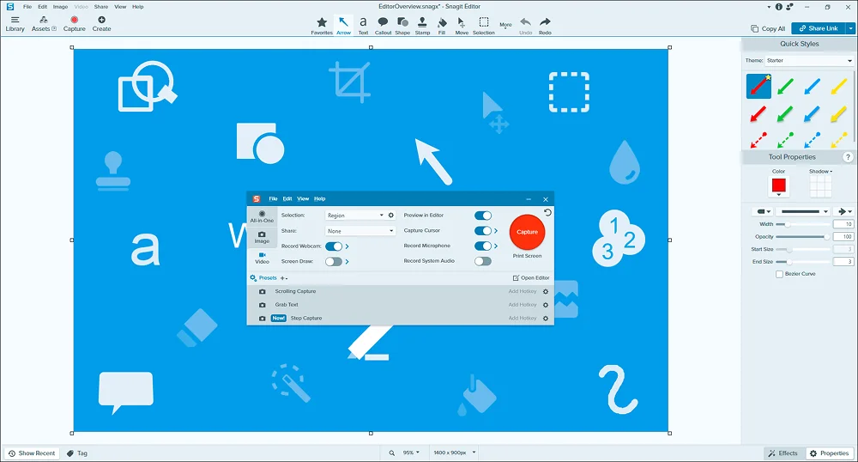Open the Assets menu
The height and width of the screenshot is (462, 858).
(44, 24)
